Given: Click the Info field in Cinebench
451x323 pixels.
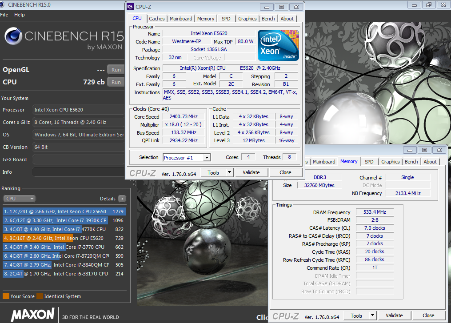Looking at the screenshot, I should tap(79, 171).
